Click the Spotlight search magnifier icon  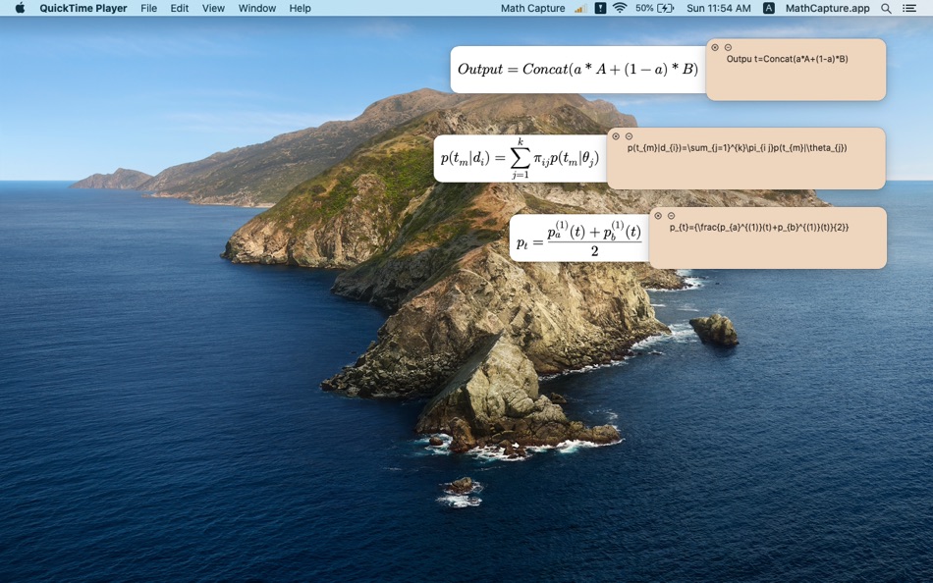(x=886, y=8)
